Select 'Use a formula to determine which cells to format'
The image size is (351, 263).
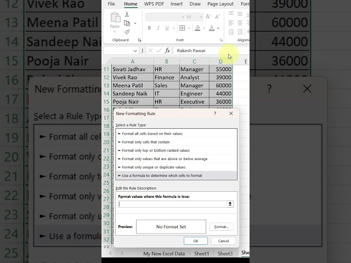(177, 175)
